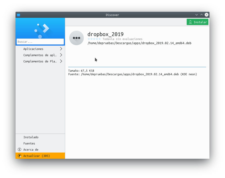This screenshot has height=178, width=225.
Task: Click 'Todavía sin evaluaciones' text
Action: [122, 39]
